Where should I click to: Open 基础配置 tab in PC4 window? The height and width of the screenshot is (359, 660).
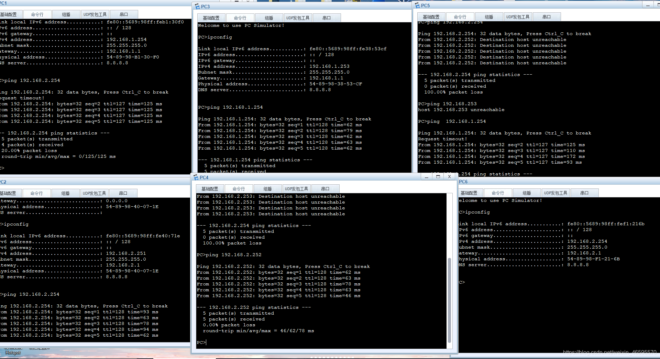210,189
